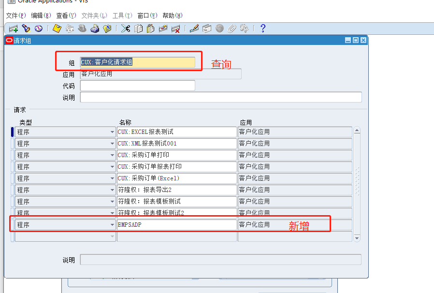Open the Navigator via the compass toolbar icon
Viewport: 434px width, 293px height.
[x=38, y=29]
